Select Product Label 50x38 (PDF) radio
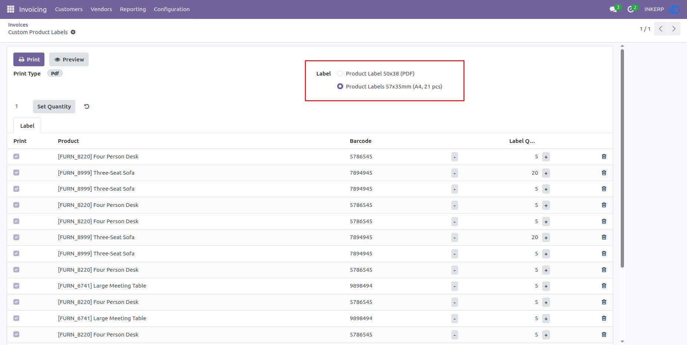The height and width of the screenshot is (345, 687). point(340,74)
